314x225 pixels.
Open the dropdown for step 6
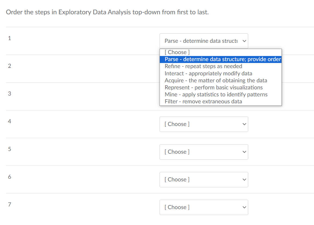204,180
